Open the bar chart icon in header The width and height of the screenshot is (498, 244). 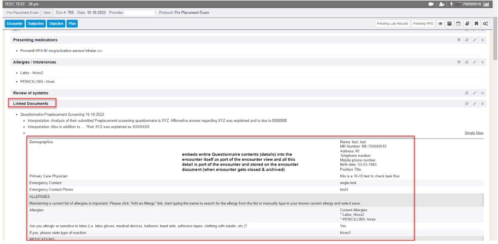click(486, 4)
